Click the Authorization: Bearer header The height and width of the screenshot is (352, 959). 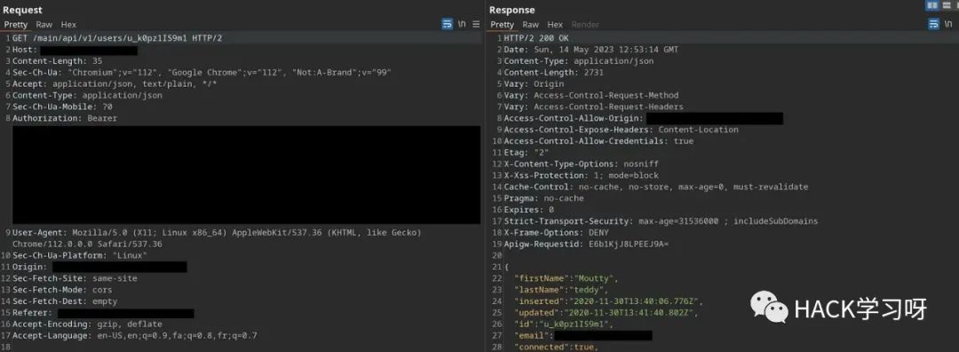pos(65,118)
